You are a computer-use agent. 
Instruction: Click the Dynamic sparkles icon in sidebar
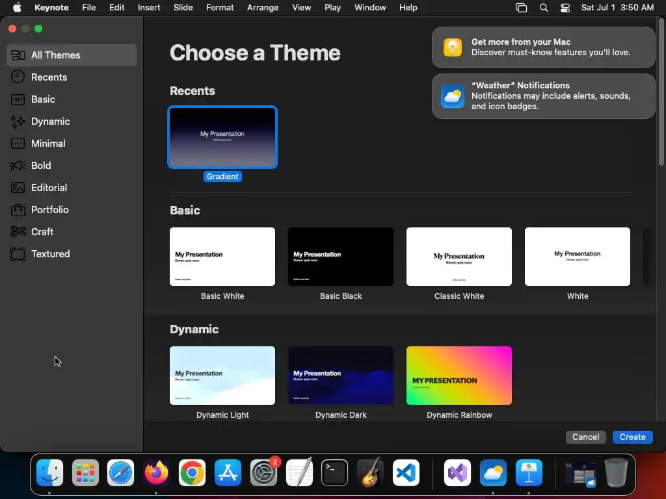coord(18,122)
